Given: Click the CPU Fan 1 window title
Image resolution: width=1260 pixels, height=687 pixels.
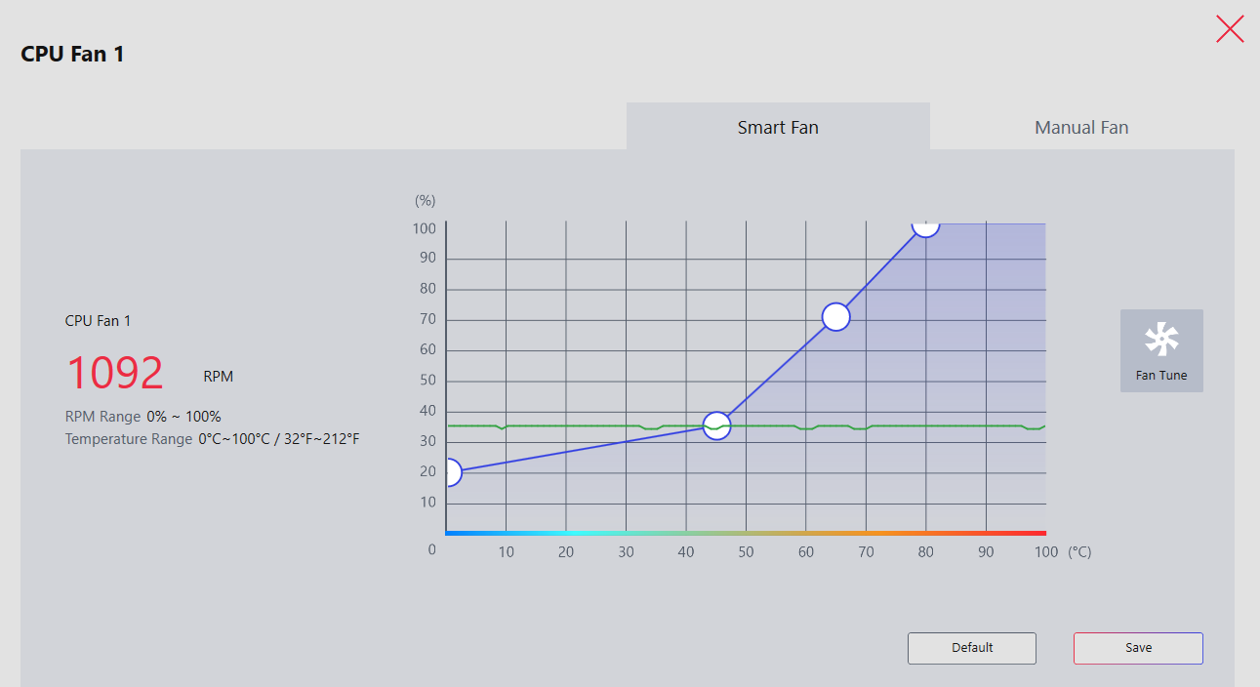Looking at the screenshot, I should [72, 54].
